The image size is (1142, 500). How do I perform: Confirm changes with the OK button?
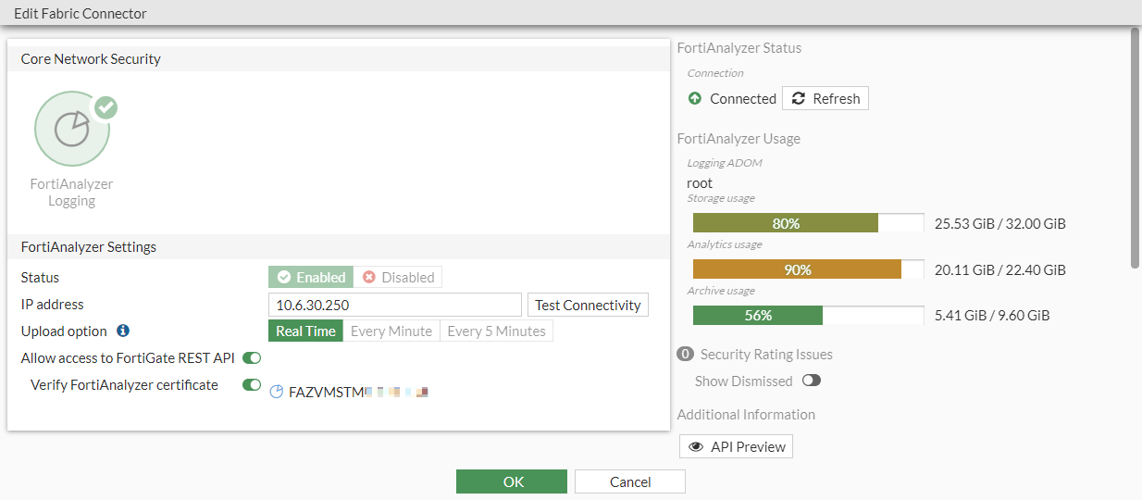coord(512,481)
